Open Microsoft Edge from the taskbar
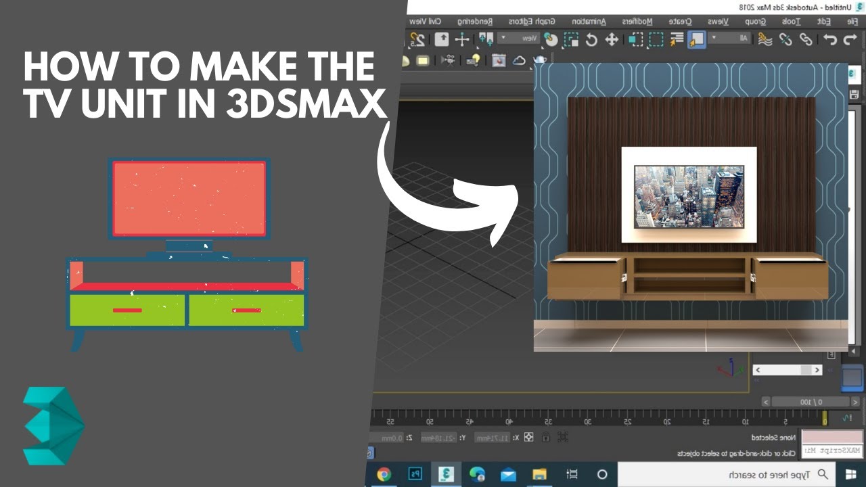This screenshot has height=487, width=866. coord(478,474)
